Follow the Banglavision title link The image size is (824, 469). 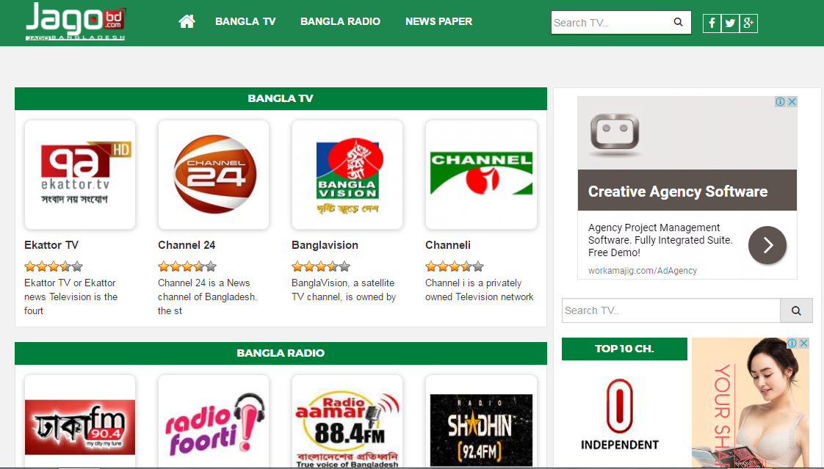(325, 245)
